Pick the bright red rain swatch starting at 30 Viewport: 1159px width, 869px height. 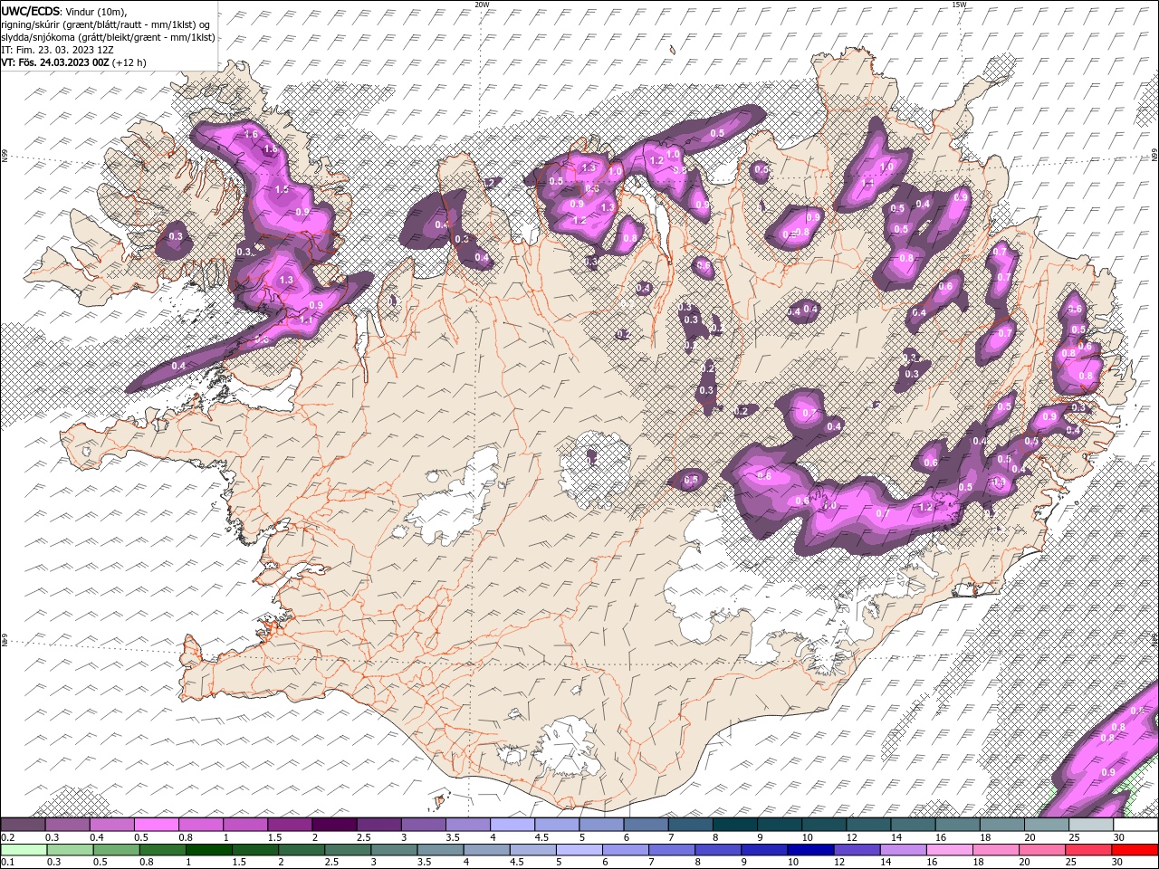[1135, 849]
